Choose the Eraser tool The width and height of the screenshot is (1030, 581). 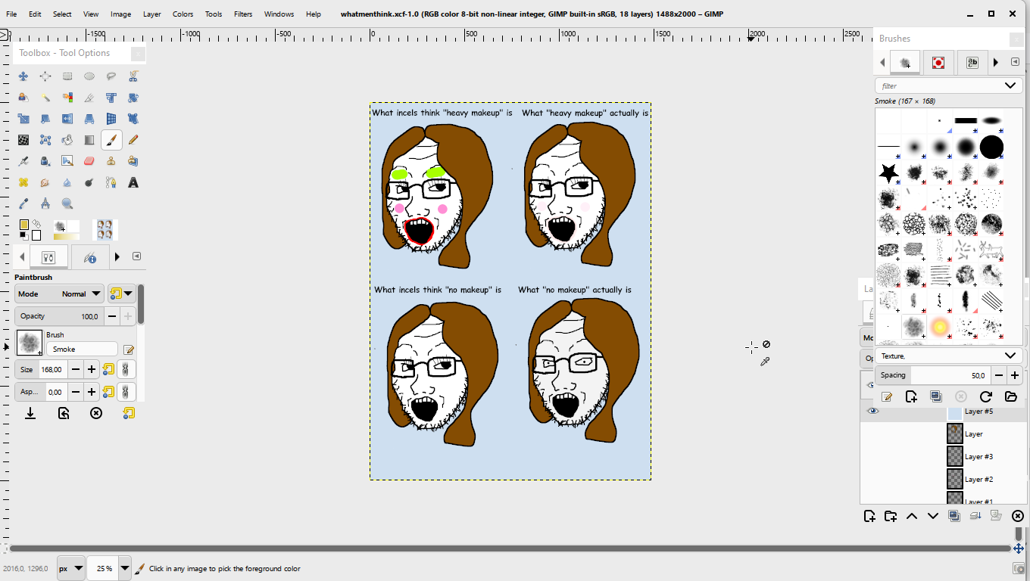(x=89, y=161)
